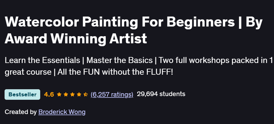Click the half-filled fifth rating star
This screenshot has height=124, width=274.
pyautogui.click(x=86, y=94)
